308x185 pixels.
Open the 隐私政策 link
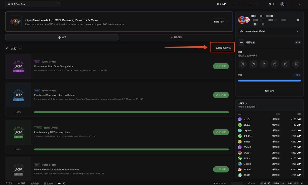tap(49, 183)
